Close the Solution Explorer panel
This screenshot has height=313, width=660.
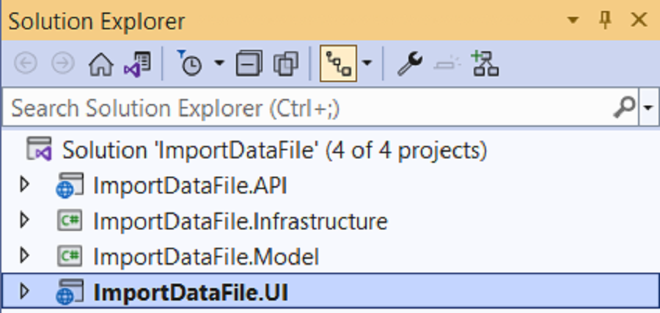pyautogui.click(x=638, y=21)
